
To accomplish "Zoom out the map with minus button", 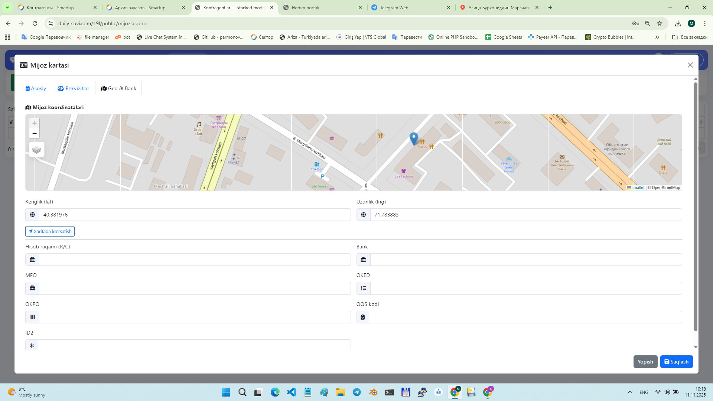I will coord(35,133).
